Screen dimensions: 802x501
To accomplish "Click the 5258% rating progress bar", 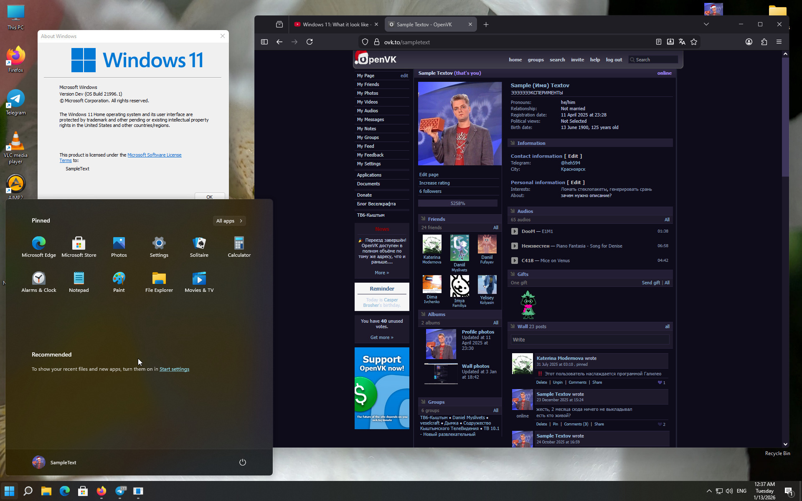I will click(x=458, y=203).
